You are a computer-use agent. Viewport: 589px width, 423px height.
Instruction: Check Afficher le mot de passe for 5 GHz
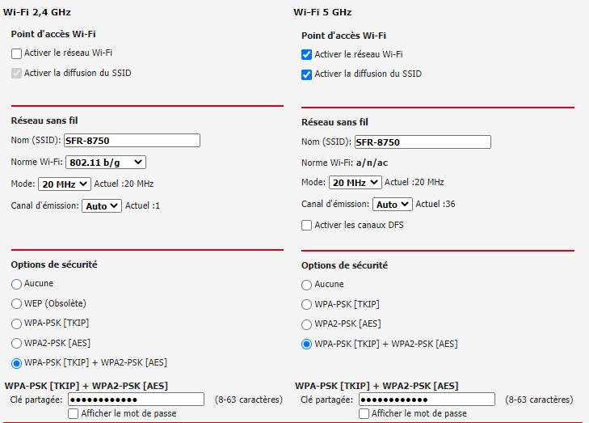click(x=364, y=413)
